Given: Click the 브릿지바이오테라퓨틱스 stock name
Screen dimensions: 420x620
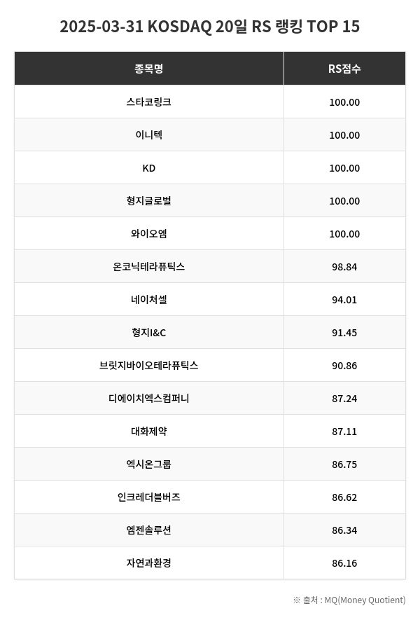Looking at the screenshot, I should tap(148, 366).
